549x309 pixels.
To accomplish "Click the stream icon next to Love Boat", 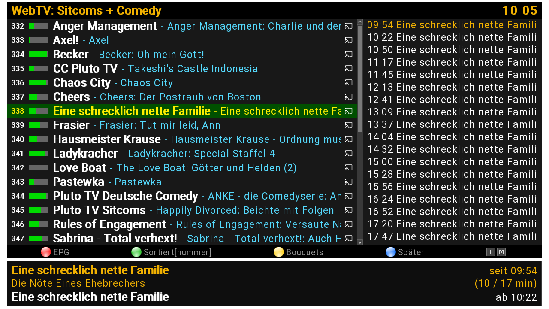I will tap(349, 168).
